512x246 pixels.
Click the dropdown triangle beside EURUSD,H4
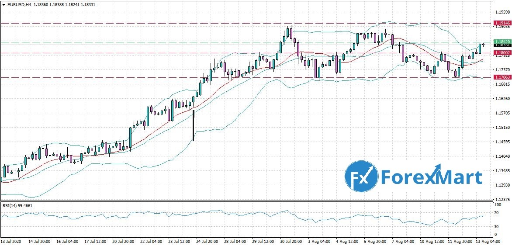pos(3,4)
